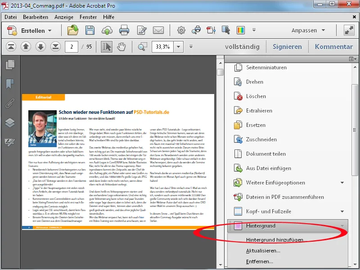Open the Fenster menu
Viewport: 360px width, 270px height.
[88, 17]
